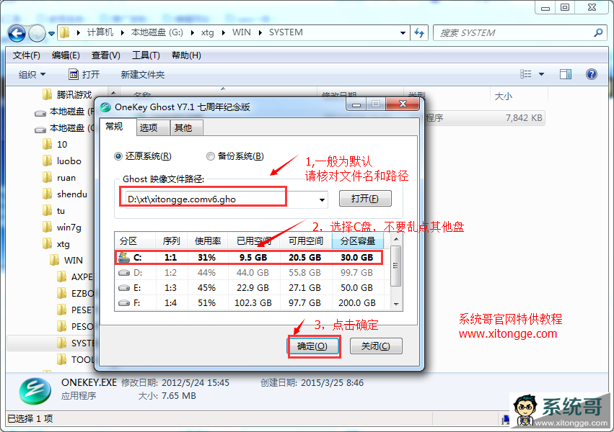Click the 关闭(C) button
Image resolution: width=614 pixels, height=432 pixels.
tap(375, 346)
